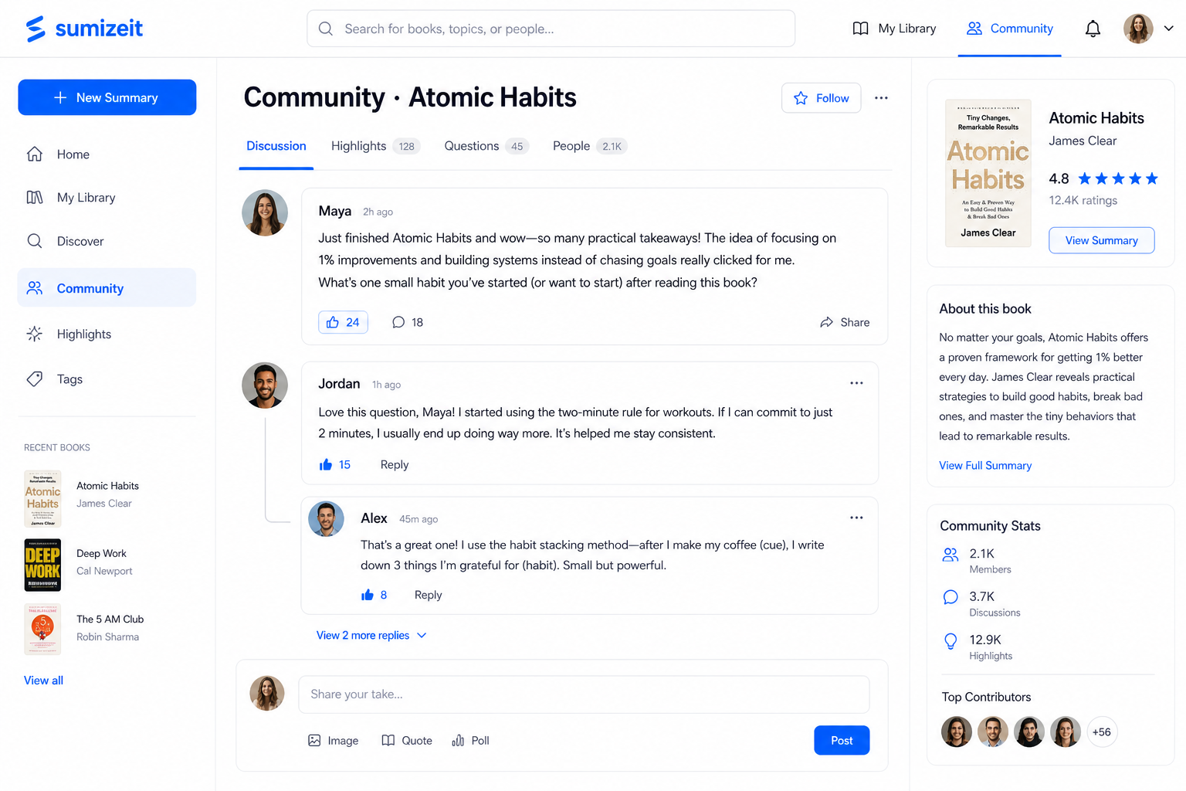1186x791 pixels.
Task: Open fourth top contributor avatar
Action: 1065,732
